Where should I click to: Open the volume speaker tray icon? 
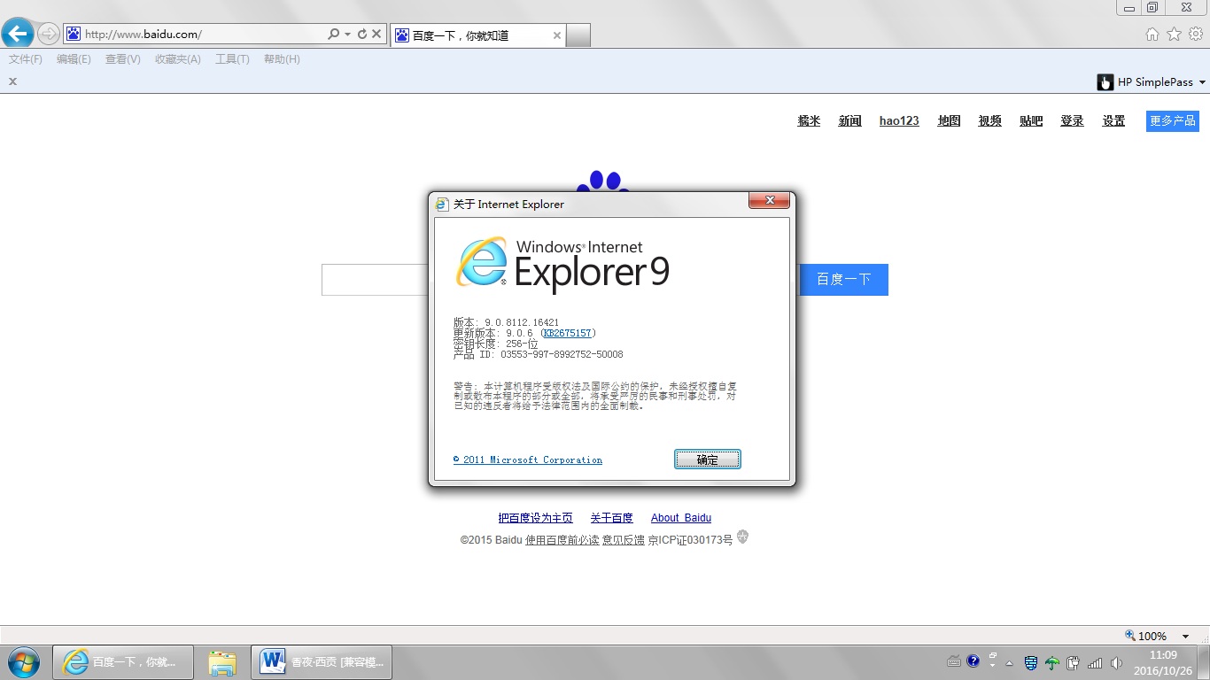1116,662
